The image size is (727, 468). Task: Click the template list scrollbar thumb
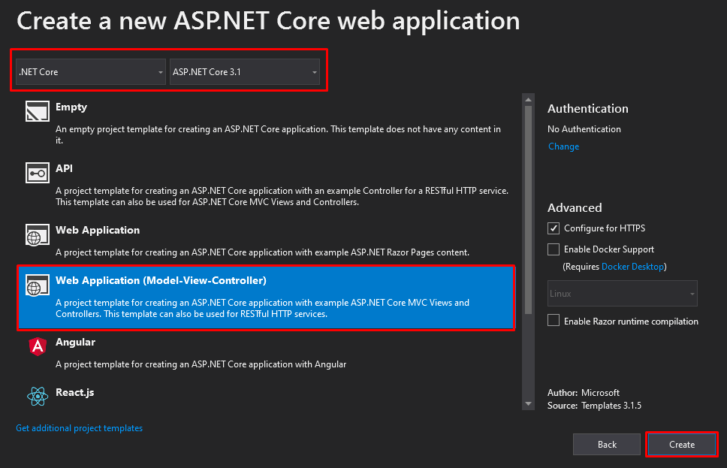tap(528, 210)
